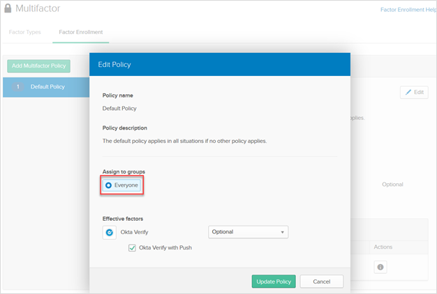Click the Optional text in background page
437x294 pixels.
click(392, 185)
